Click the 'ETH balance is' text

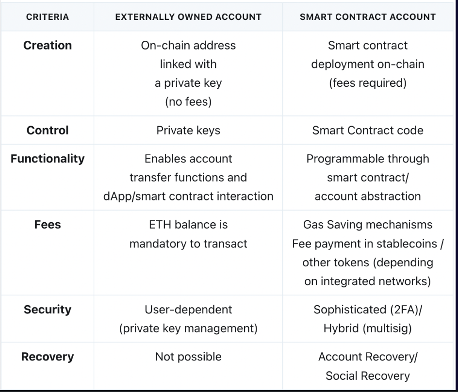coord(188,225)
